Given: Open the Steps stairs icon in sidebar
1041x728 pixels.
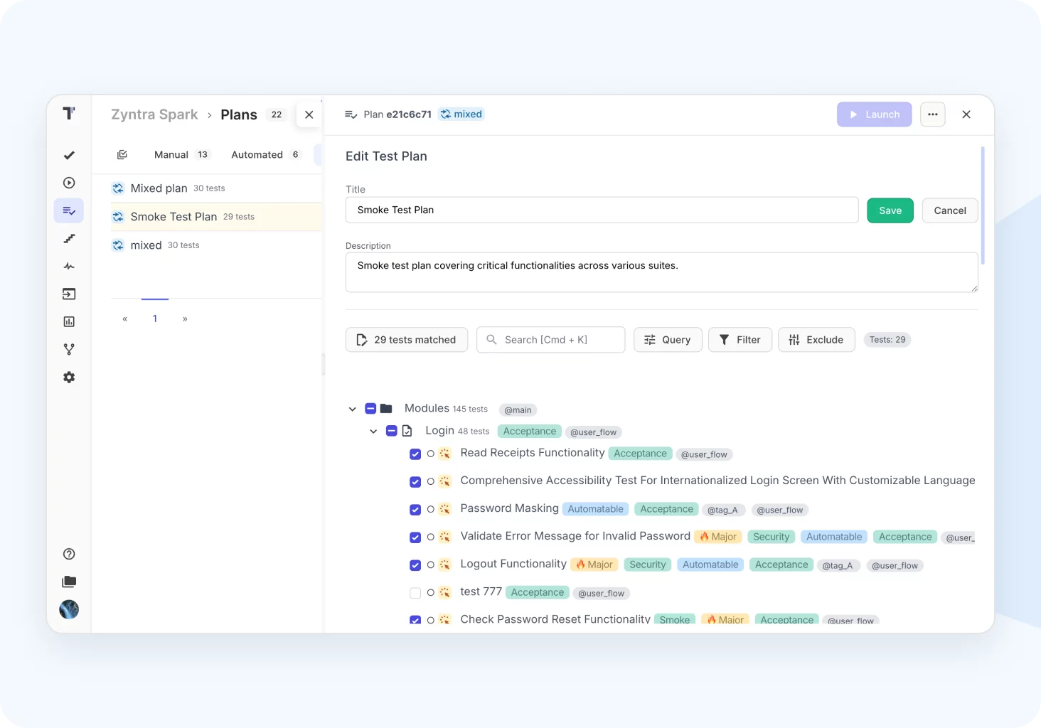Looking at the screenshot, I should tap(69, 239).
